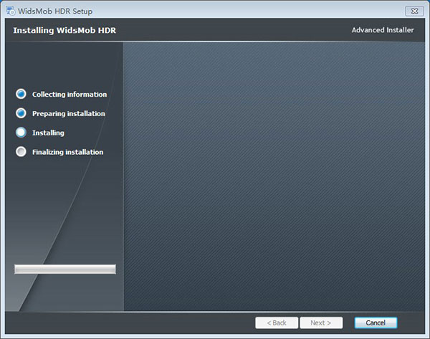This screenshot has height=339, width=430.
Task: Select the Finalizing installation step indicator
Action: 21,151
